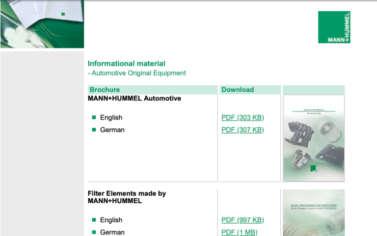Select 'Filter Elements made by MANN+HUMMEL' title

pyautogui.click(x=127, y=197)
